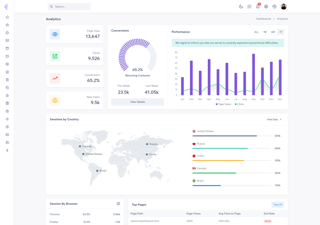Click the 20.4% exit rate badge
320x225 pixels.
[267, 221]
